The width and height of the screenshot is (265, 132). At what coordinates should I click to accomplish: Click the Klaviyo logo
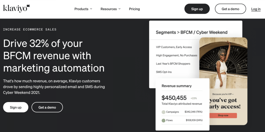coord(16,9)
